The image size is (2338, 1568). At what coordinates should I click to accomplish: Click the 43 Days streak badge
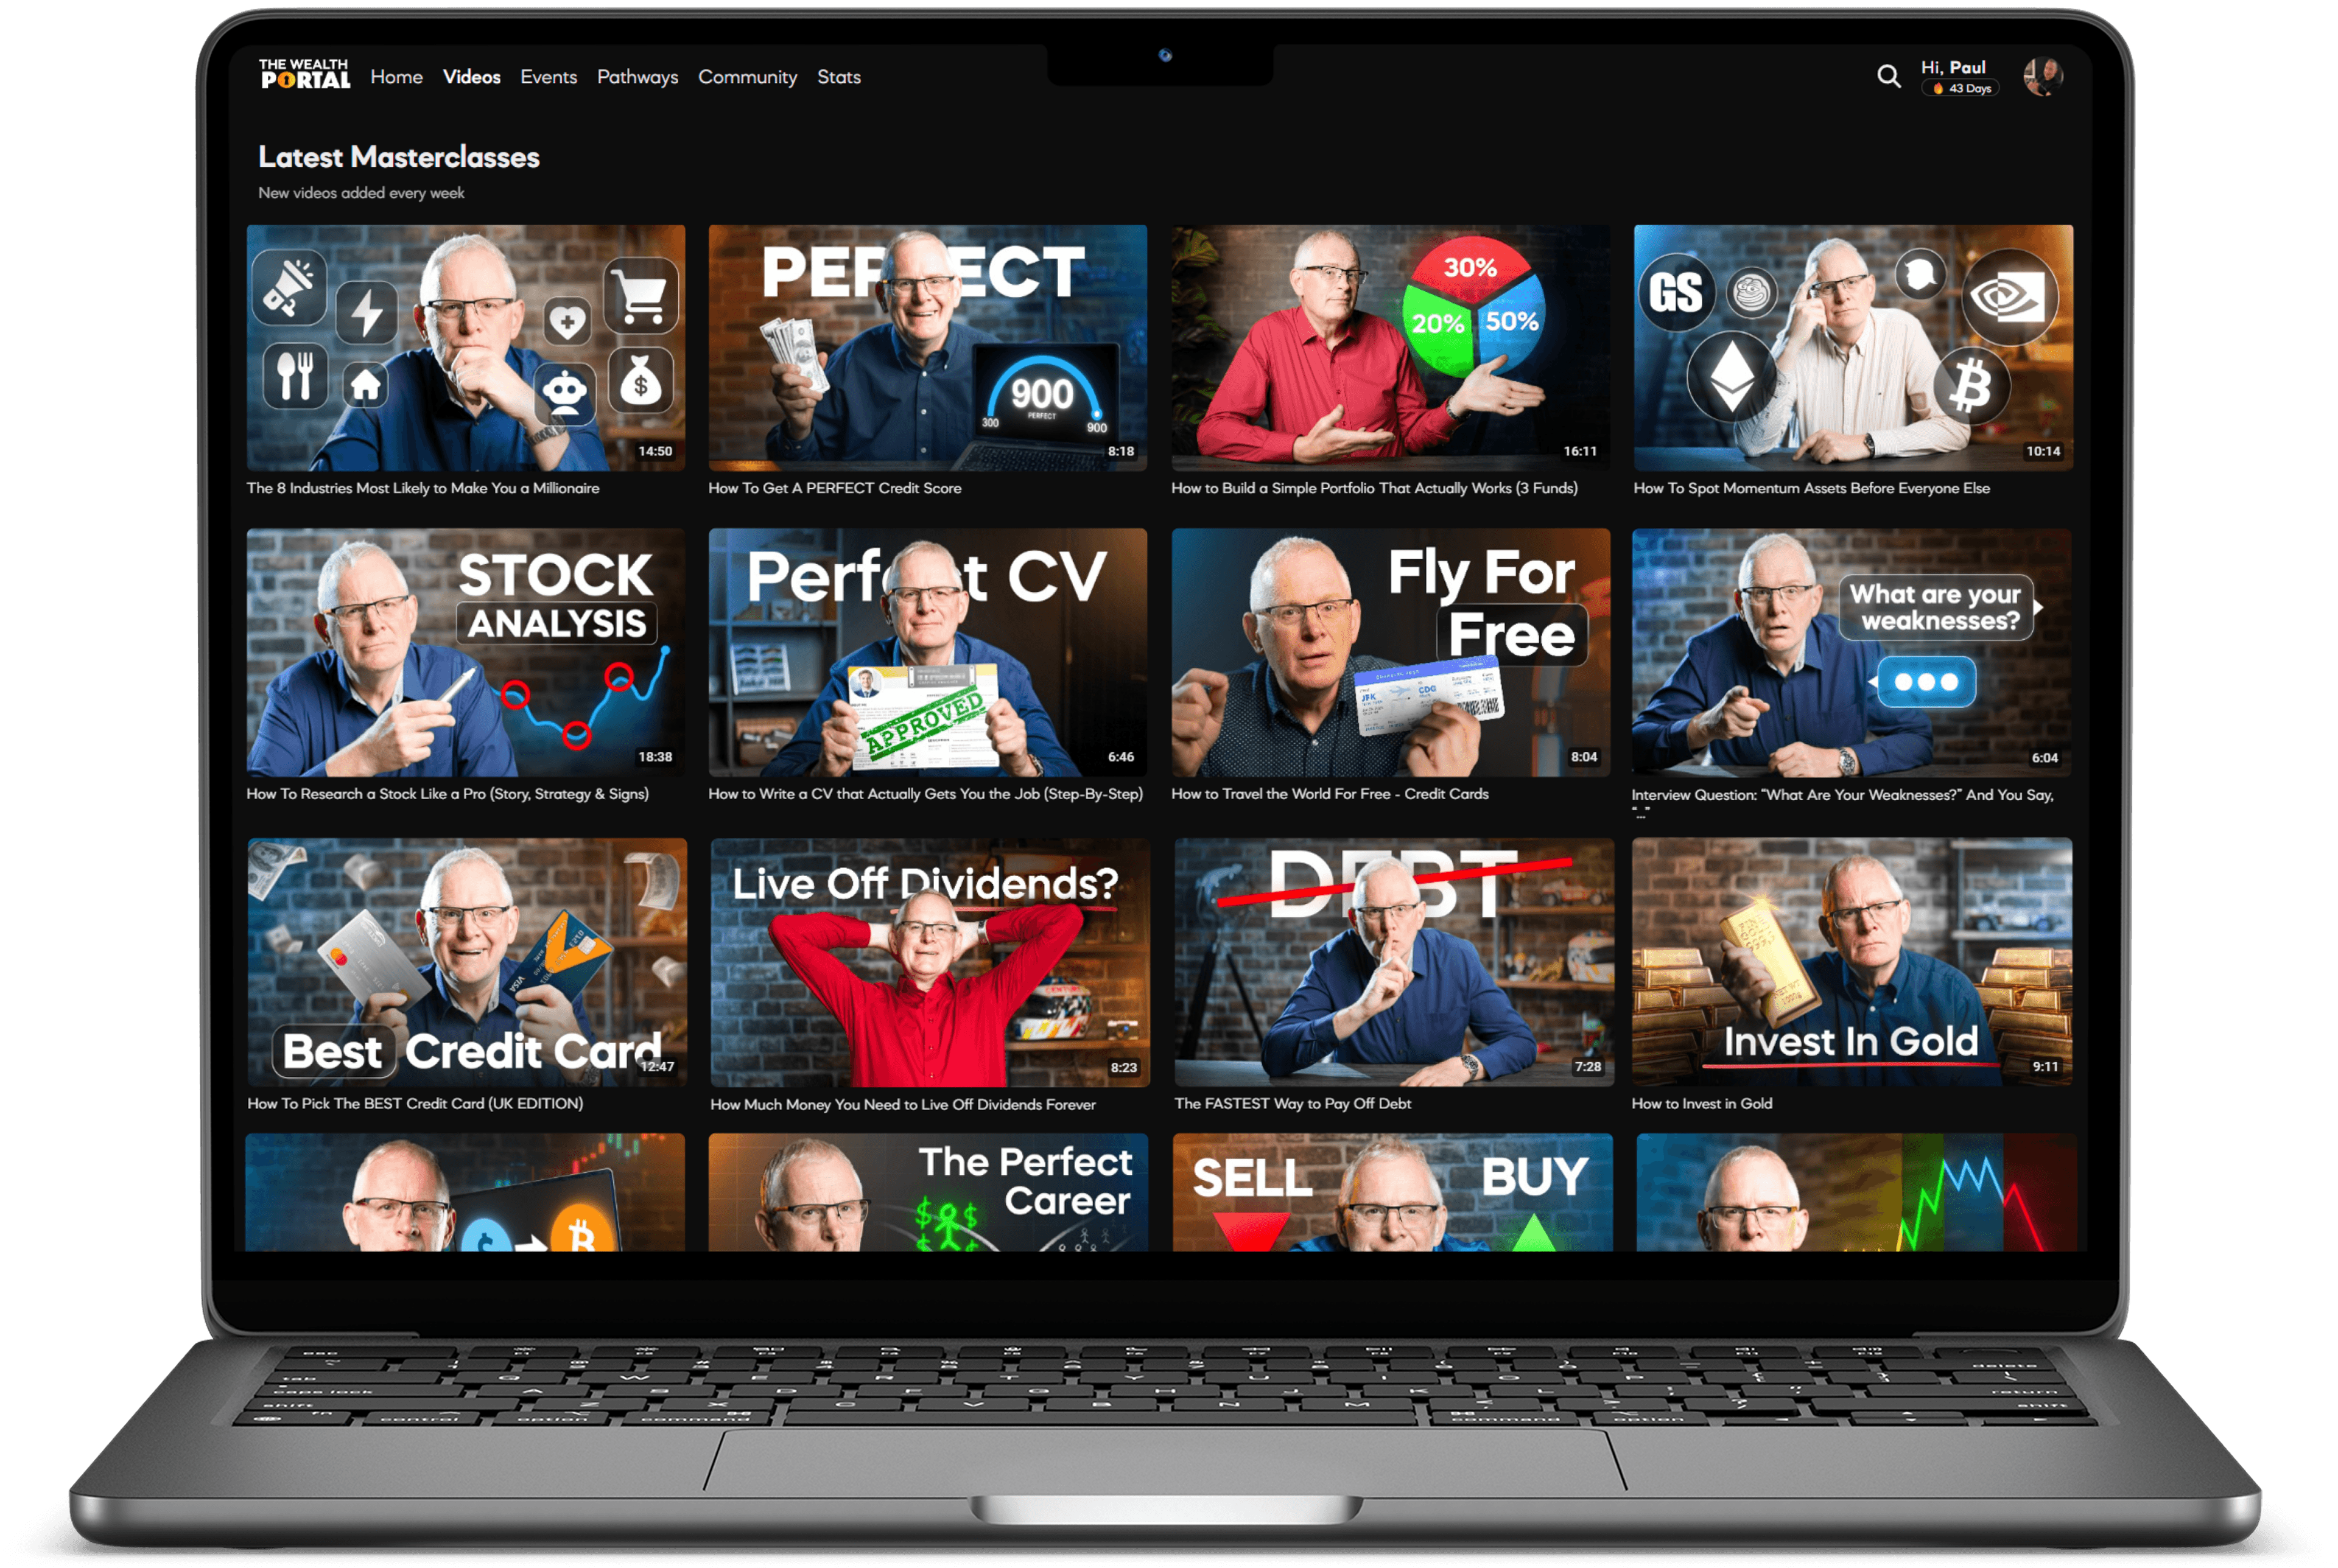[1960, 89]
